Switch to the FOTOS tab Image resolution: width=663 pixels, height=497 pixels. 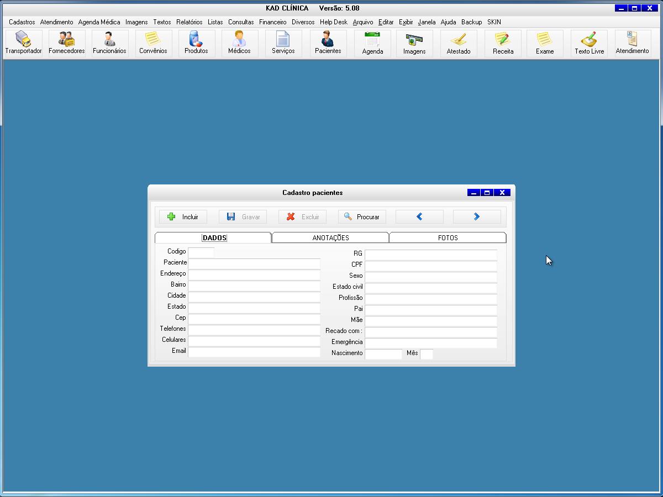(448, 238)
